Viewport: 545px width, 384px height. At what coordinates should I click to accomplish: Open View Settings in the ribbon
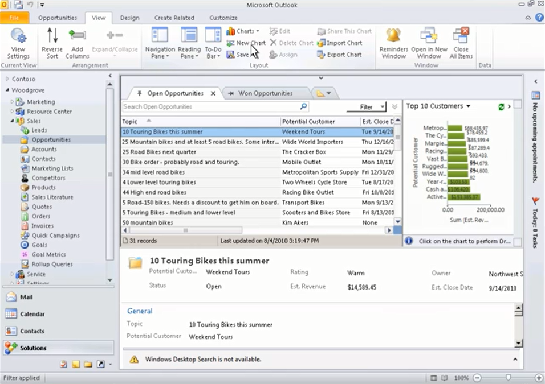pyautogui.click(x=18, y=44)
